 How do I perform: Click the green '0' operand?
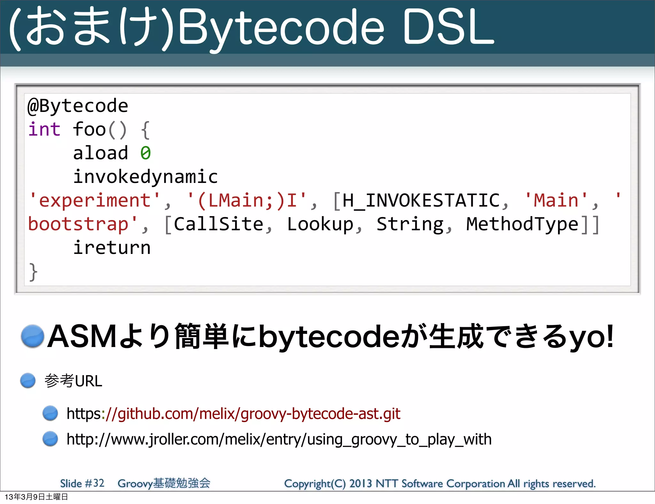tap(146, 153)
